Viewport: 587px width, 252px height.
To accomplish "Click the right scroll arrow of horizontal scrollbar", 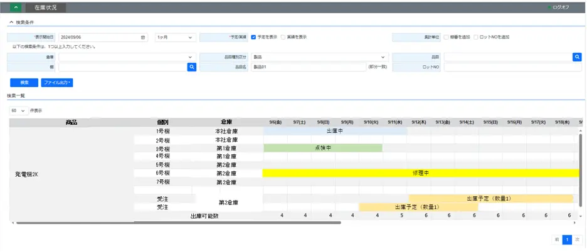I will coord(574,223).
